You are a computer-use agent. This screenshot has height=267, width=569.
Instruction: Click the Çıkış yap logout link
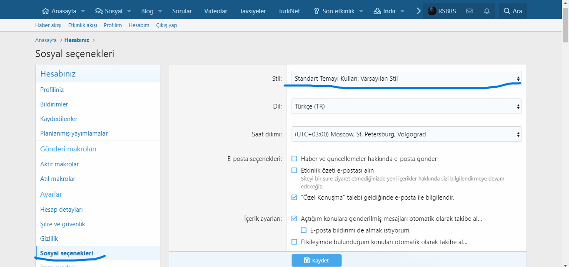pos(167,25)
